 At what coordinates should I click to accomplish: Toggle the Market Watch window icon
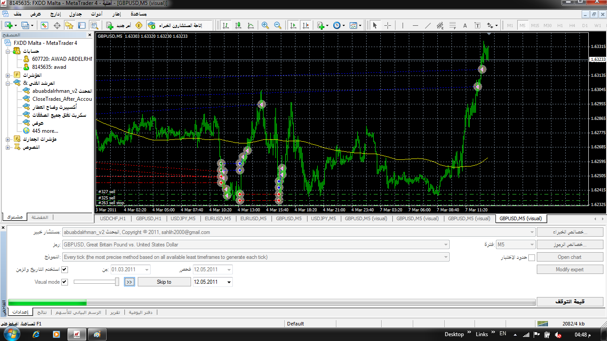[45, 25]
